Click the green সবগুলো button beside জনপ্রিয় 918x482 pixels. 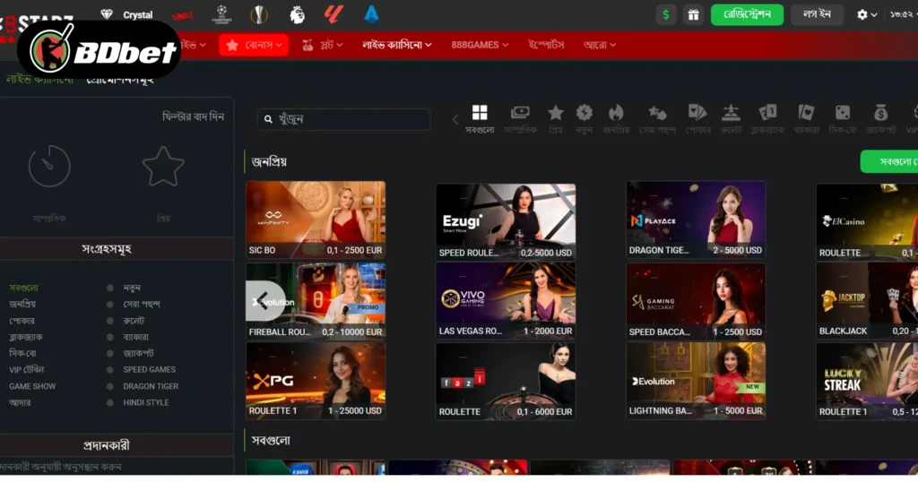pyautogui.click(x=888, y=161)
